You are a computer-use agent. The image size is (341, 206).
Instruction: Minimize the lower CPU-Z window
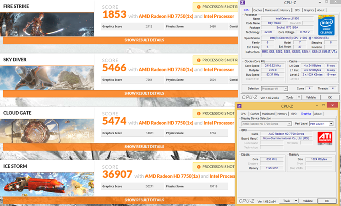tap(317, 105)
